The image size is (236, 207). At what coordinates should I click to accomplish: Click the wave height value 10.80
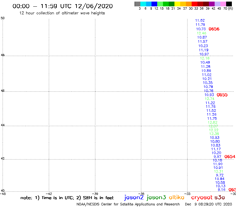tap(215, 141)
